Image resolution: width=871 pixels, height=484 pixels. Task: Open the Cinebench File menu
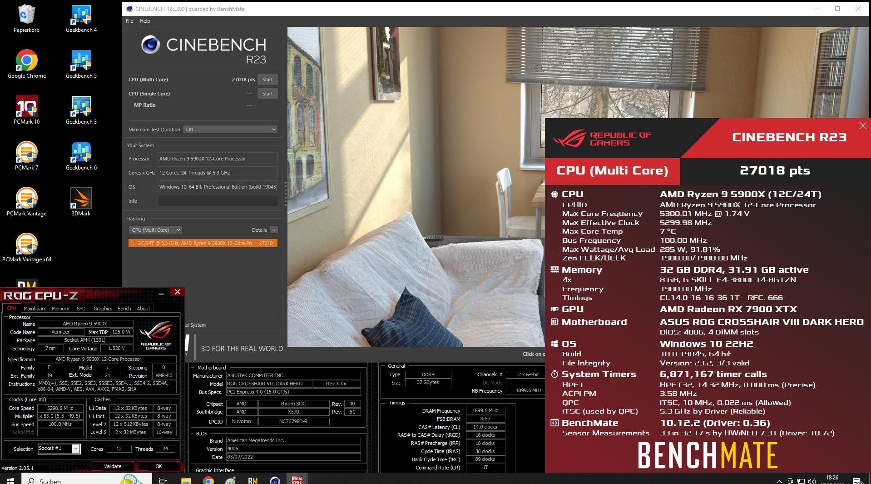(x=129, y=21)
